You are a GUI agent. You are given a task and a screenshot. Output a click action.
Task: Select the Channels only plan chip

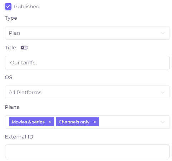pyautogui.click(x=74, y=122)
